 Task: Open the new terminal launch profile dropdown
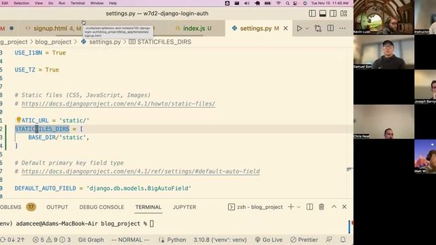click(x=298, y=207)
